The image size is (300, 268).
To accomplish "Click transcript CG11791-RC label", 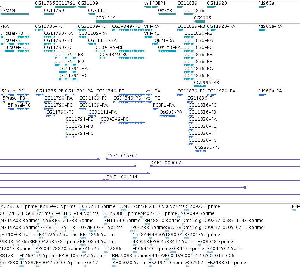I will (x=73, y=76).
